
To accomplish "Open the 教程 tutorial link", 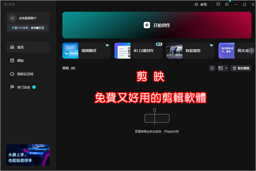I will (201, 4).
